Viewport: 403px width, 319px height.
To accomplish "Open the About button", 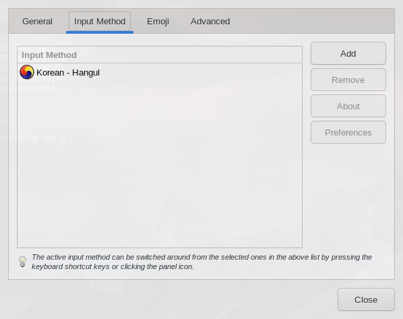I will [x=348, y=106].
